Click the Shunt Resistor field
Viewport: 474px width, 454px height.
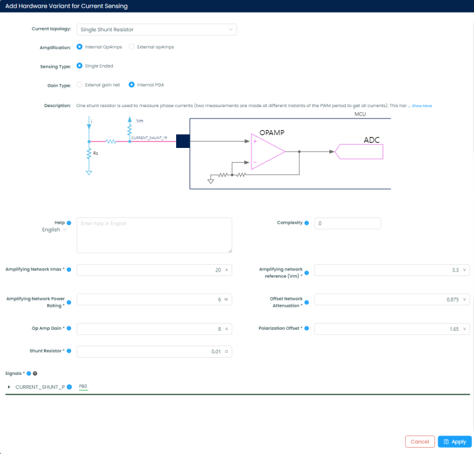click(x=154, y=351)
